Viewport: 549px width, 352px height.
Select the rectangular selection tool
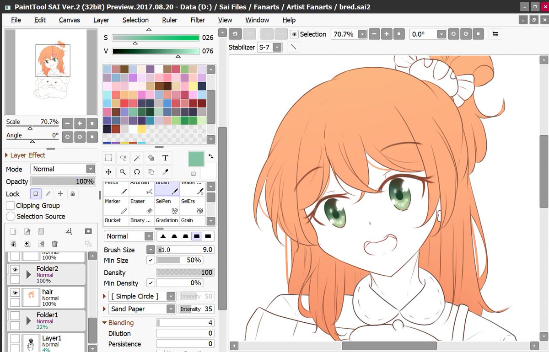(x=108, y=158)
